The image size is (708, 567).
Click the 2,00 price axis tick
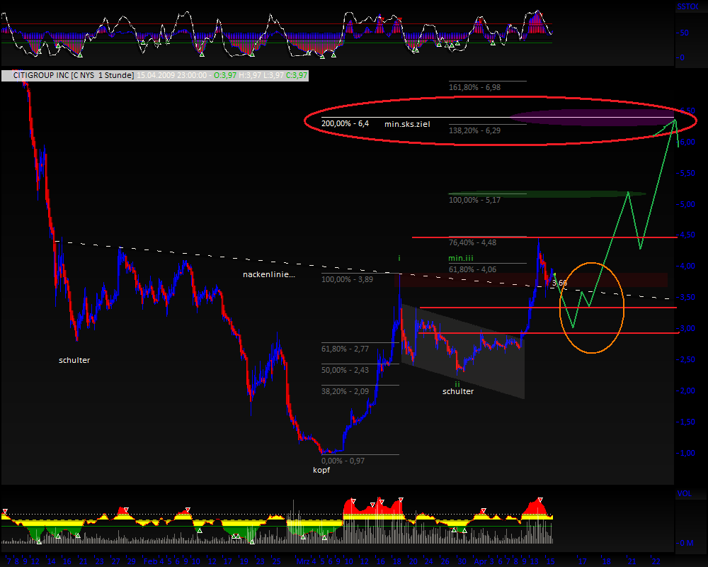tap(687, 391)
